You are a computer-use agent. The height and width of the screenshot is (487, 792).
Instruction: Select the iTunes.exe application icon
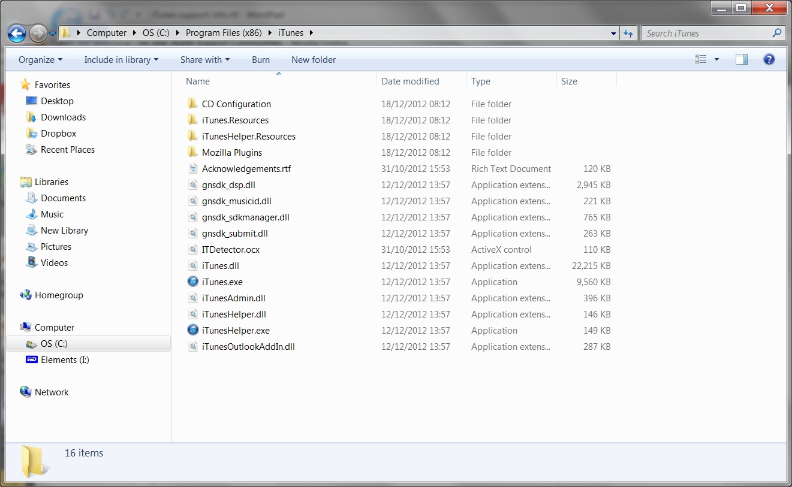click(192, 282)
